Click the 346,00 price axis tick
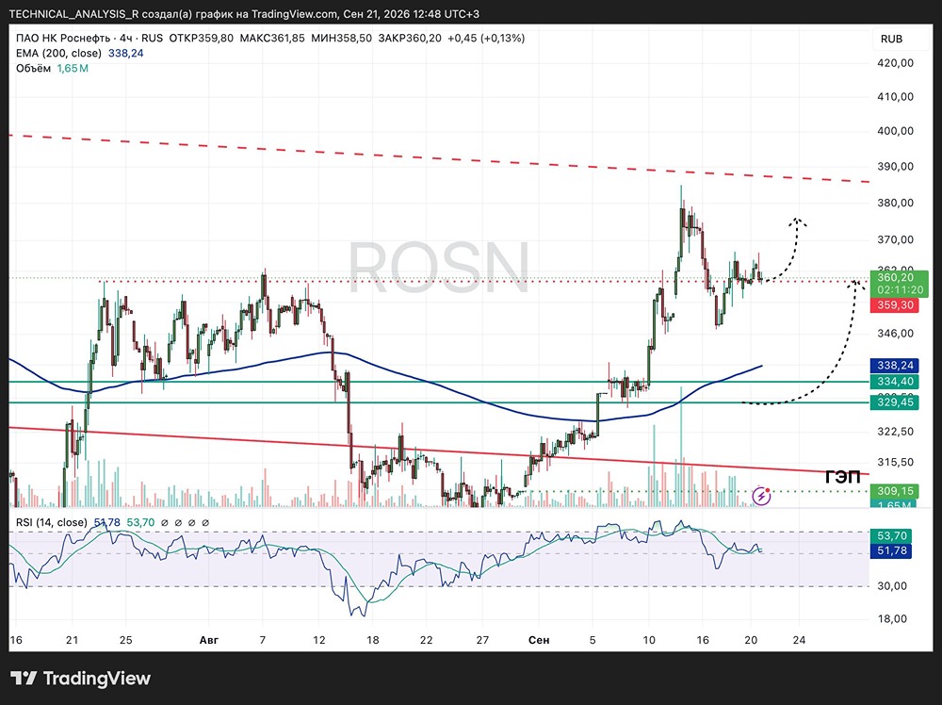942x705 pixels. tap(895, 334)
